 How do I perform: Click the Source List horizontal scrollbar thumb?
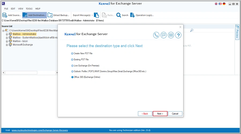[21, 73]
